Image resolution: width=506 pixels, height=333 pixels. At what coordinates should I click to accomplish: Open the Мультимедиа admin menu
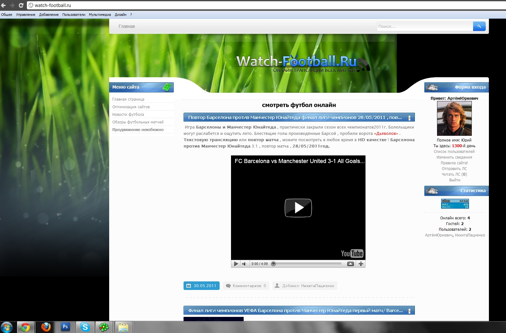click(100, 15)
